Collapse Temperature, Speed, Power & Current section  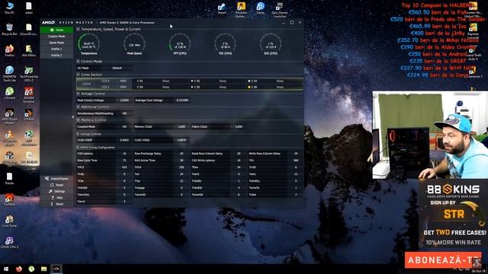(78, 29)
